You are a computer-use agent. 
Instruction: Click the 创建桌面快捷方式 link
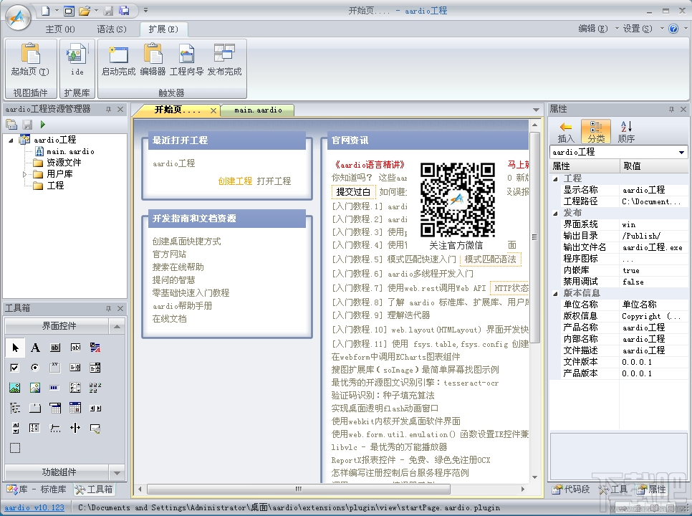[187, 242]
